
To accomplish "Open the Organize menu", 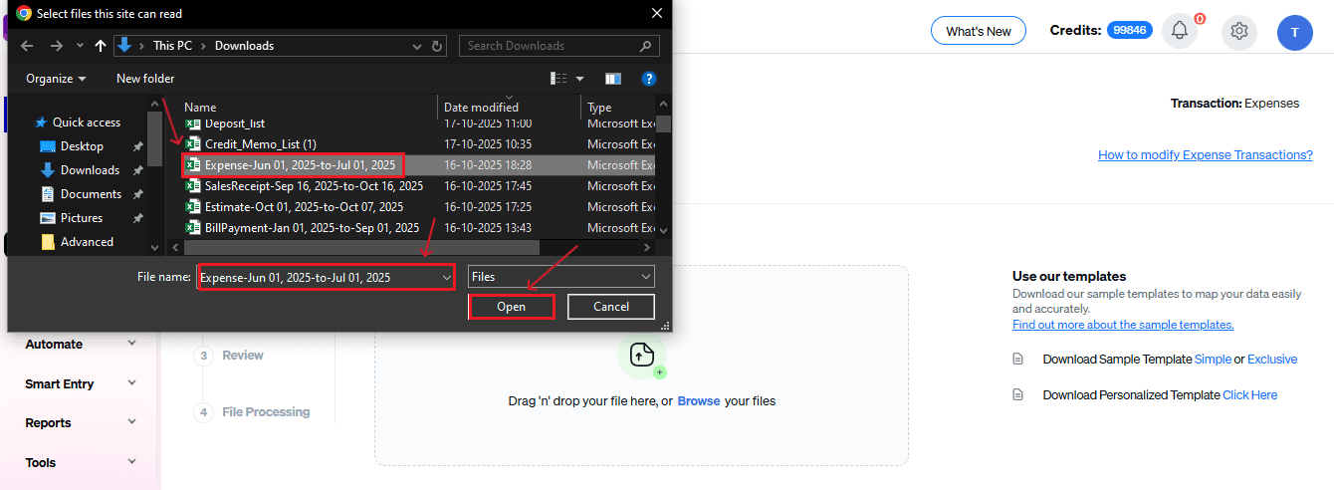I will click(56, 79).
